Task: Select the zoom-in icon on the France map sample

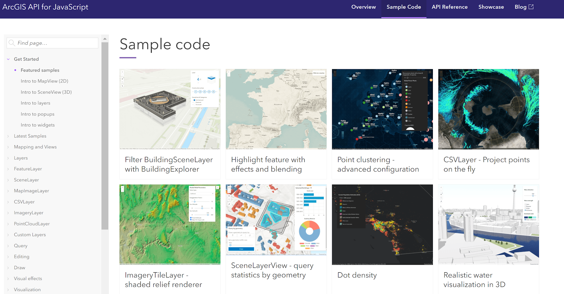Action: click(229, 72)
